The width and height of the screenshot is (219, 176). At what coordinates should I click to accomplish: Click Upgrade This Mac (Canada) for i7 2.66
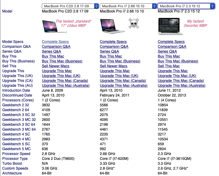[x=123, y=81]
